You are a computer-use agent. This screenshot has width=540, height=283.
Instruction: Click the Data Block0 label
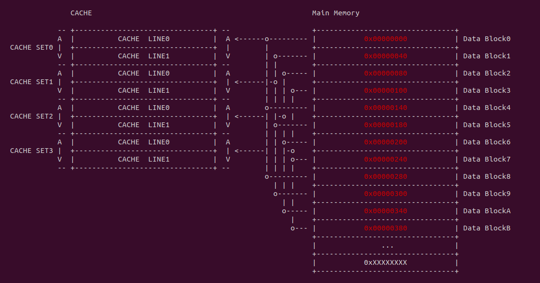point(487,39)
